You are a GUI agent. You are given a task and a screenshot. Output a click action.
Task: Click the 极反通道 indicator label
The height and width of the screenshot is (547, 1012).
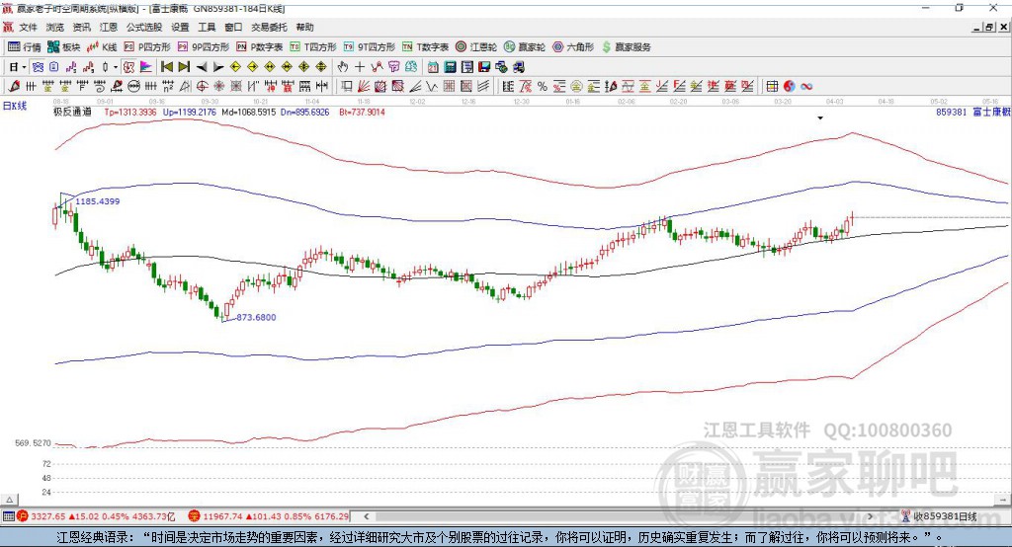click(x=72, y=112)
